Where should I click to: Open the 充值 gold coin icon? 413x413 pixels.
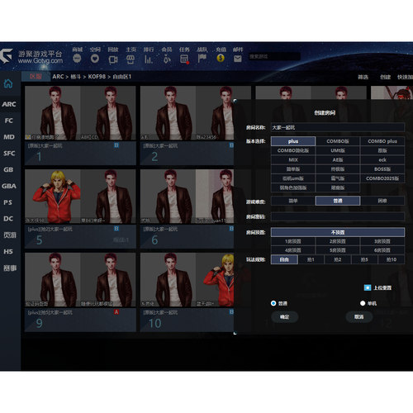pos(221,58)
